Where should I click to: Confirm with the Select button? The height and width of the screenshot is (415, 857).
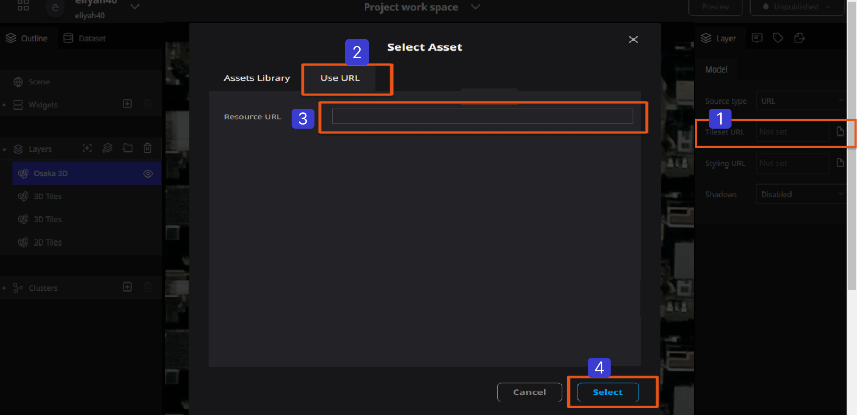point(607,392)
